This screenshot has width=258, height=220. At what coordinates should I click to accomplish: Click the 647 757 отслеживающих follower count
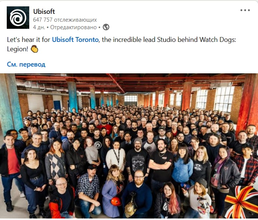coord(65,20)
